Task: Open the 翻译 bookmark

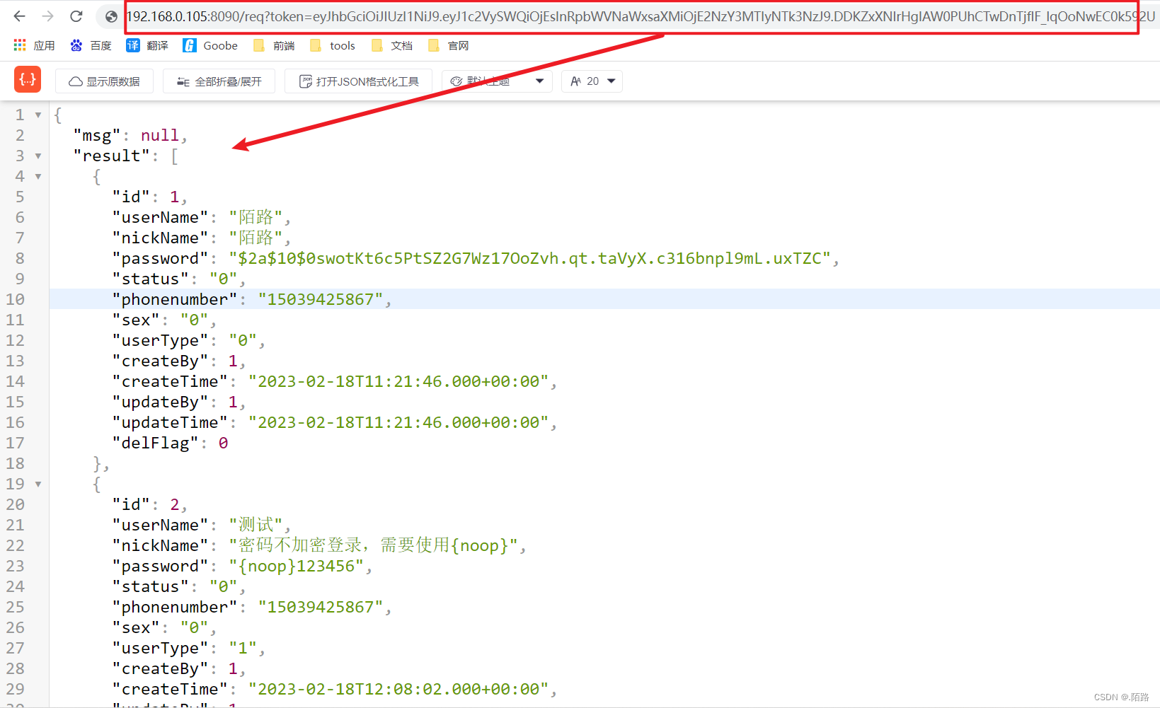Action: tap(147, 45)
